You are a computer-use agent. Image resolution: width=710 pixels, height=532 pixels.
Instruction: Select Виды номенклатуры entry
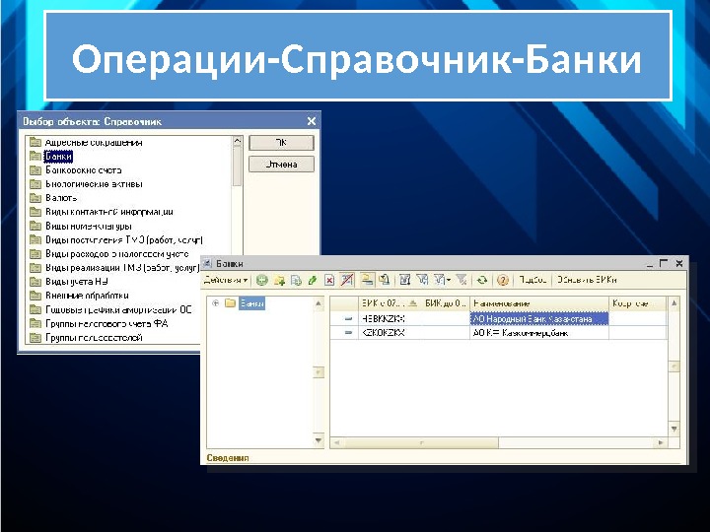pos(89,226)
